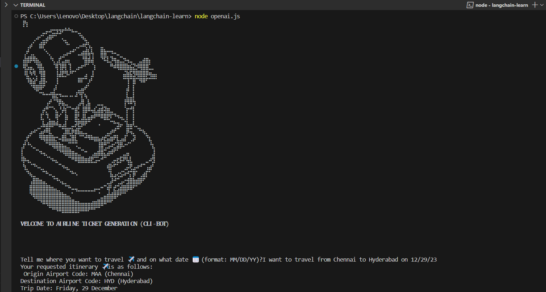The image size is (546, 292).
Task: Click the hollow circle decoration beside the PS prompt
Action: (x=16, y=16)
